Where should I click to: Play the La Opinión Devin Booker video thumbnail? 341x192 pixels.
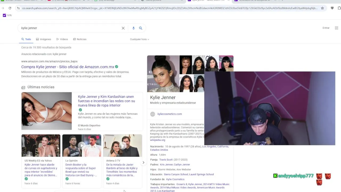[82, 146]
